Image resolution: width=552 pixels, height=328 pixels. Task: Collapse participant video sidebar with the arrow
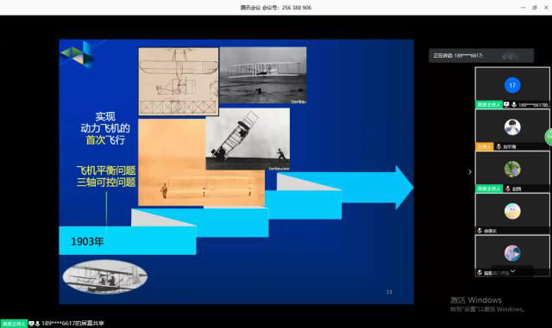coord(470,172)
